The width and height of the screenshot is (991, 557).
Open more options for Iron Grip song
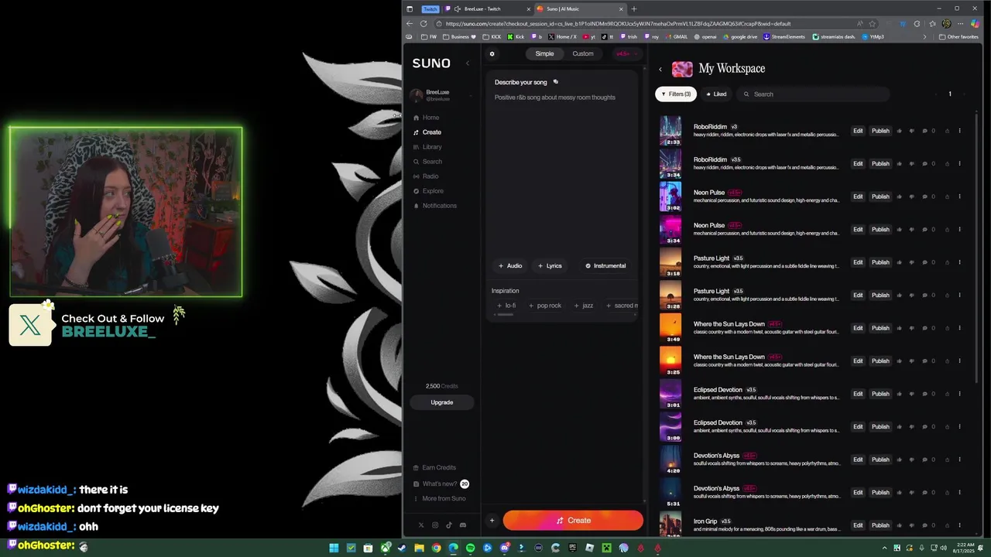[x=959, y=525]
